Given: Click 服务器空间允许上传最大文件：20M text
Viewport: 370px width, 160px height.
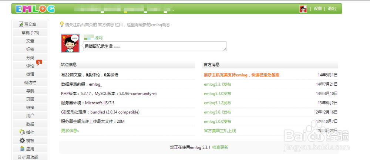Looking at the screenshot, I should [x=93, y=122].
